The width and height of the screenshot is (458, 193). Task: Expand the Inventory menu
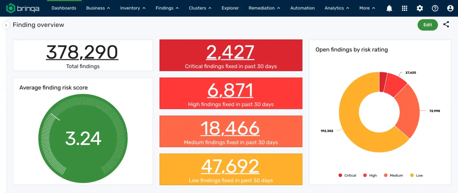pos(133,8)
